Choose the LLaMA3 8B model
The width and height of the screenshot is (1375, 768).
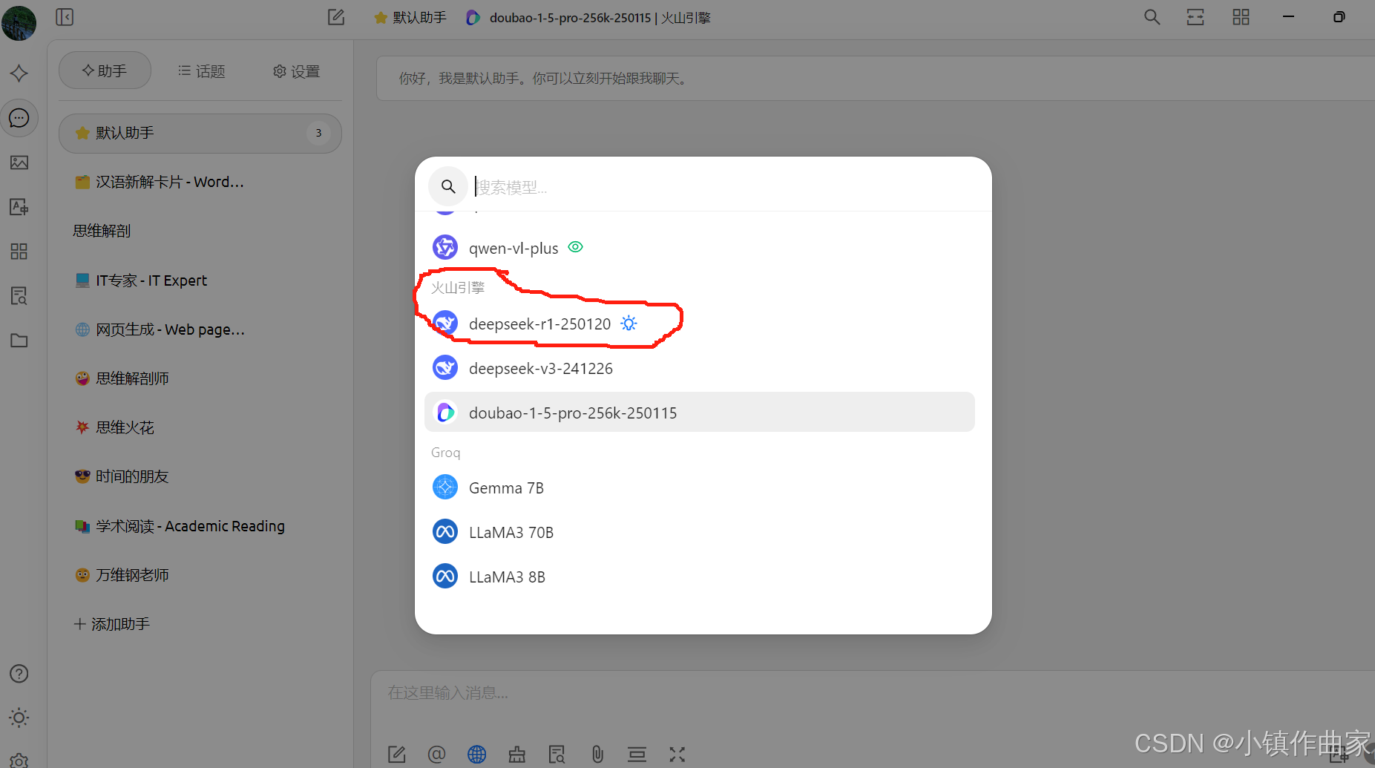pos(699,577)
